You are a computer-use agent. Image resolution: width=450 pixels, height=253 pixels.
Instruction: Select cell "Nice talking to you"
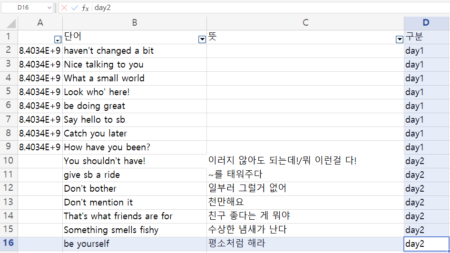pos(135,64)
